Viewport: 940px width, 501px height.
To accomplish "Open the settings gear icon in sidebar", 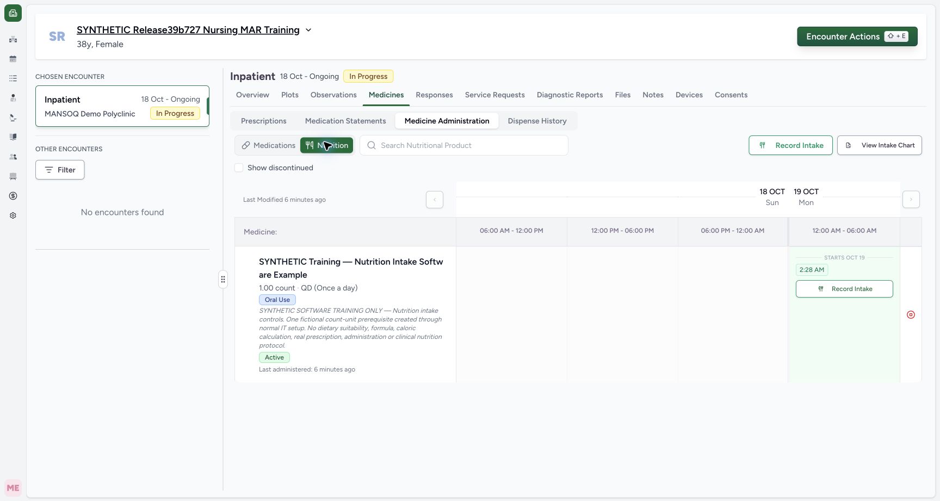I will coord(13,215).
